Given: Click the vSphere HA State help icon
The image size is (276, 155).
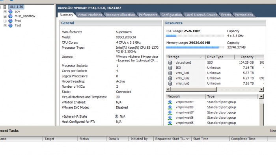Looking at the screenshot, I should pos(116,116).
